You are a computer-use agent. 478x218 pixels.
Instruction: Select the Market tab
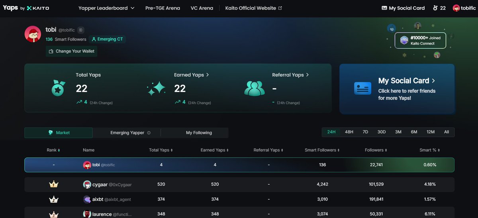coord(59,133)
